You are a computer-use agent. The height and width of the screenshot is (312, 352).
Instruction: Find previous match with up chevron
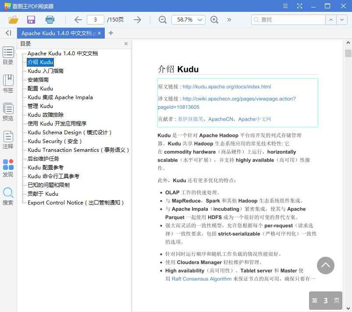pos(331,20)
